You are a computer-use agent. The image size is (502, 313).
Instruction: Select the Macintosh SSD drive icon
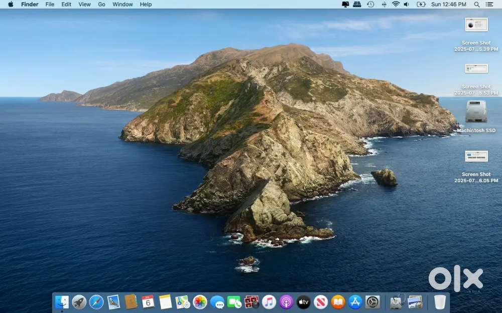(x=476, y=112)
